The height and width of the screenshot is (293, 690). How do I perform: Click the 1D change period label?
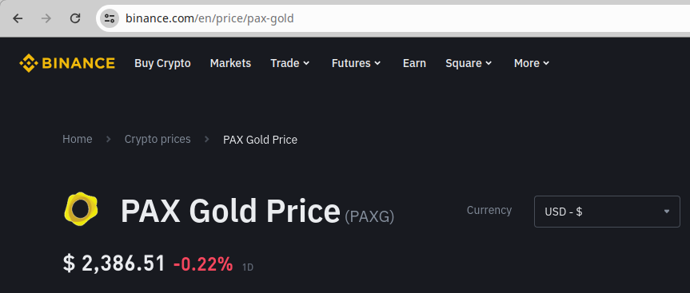coord(248,267)
